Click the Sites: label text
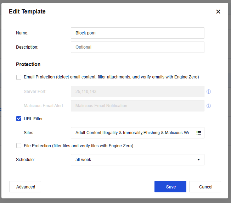This screenshot has width=231, height=203. 29,133
